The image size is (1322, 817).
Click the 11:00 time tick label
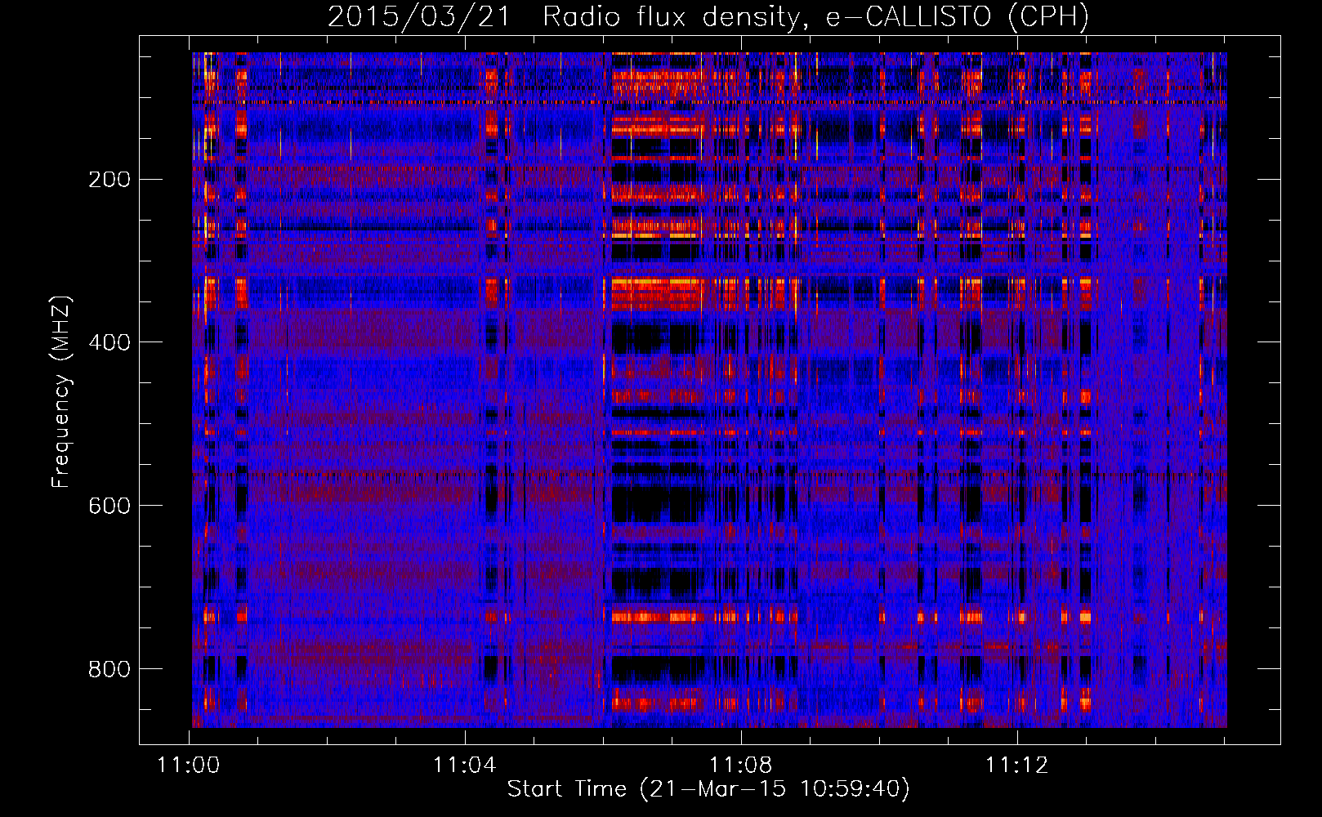pyautogui.click(x=189, y=766)
